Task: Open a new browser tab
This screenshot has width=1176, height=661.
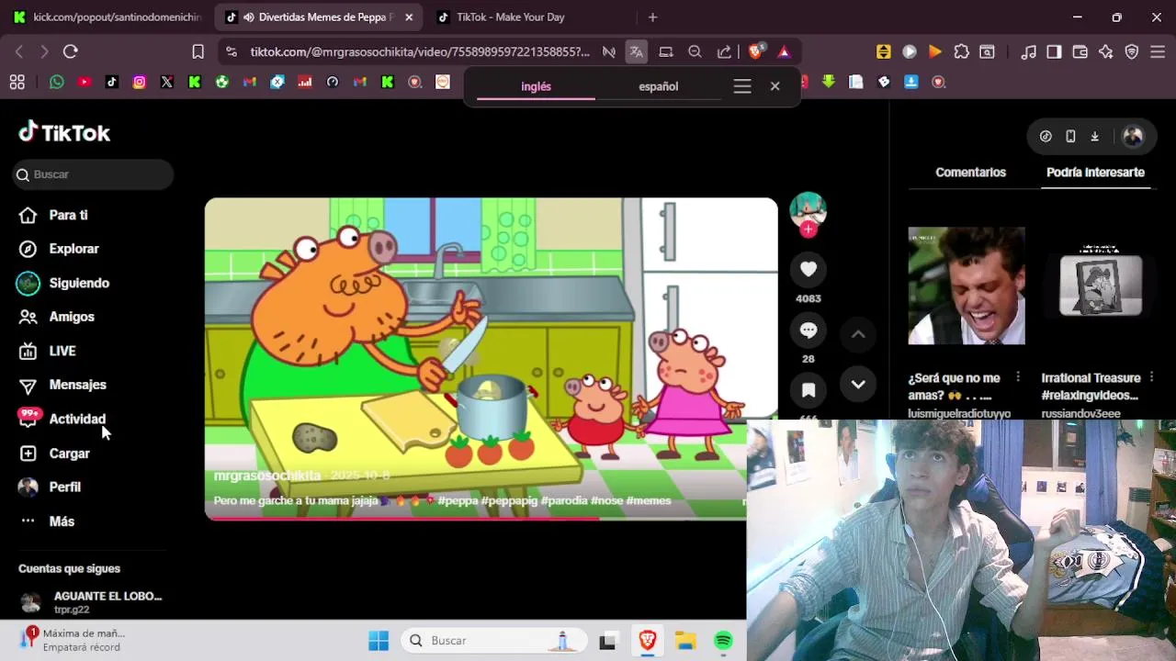Action: click(652, 17)
